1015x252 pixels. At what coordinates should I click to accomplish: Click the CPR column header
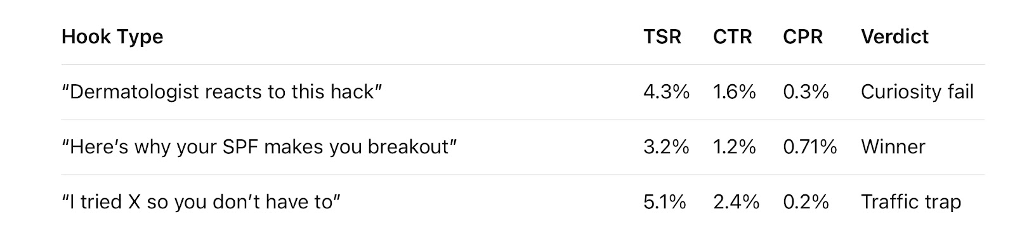pos(802,37)
